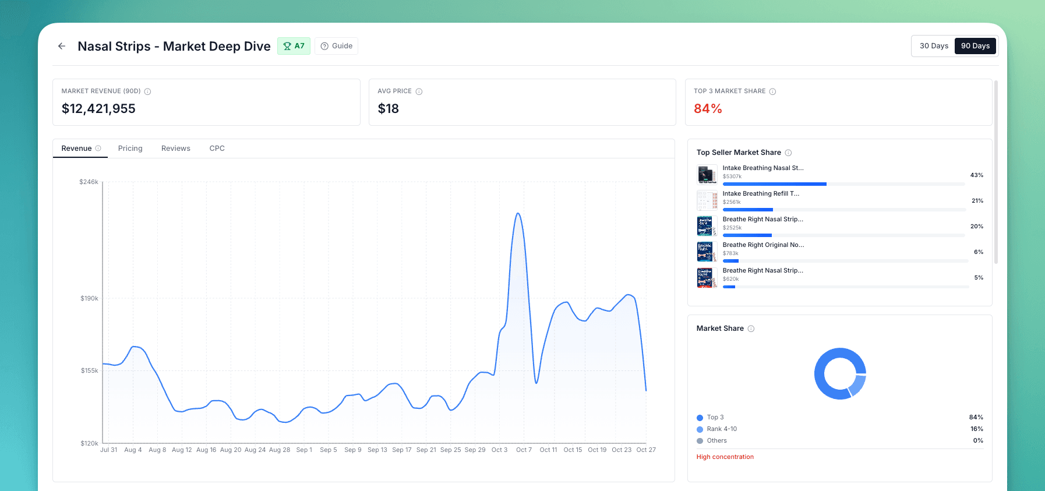Select the Revenue tab
This screenshot has width=1045, height=491.
tap(80, 149)
